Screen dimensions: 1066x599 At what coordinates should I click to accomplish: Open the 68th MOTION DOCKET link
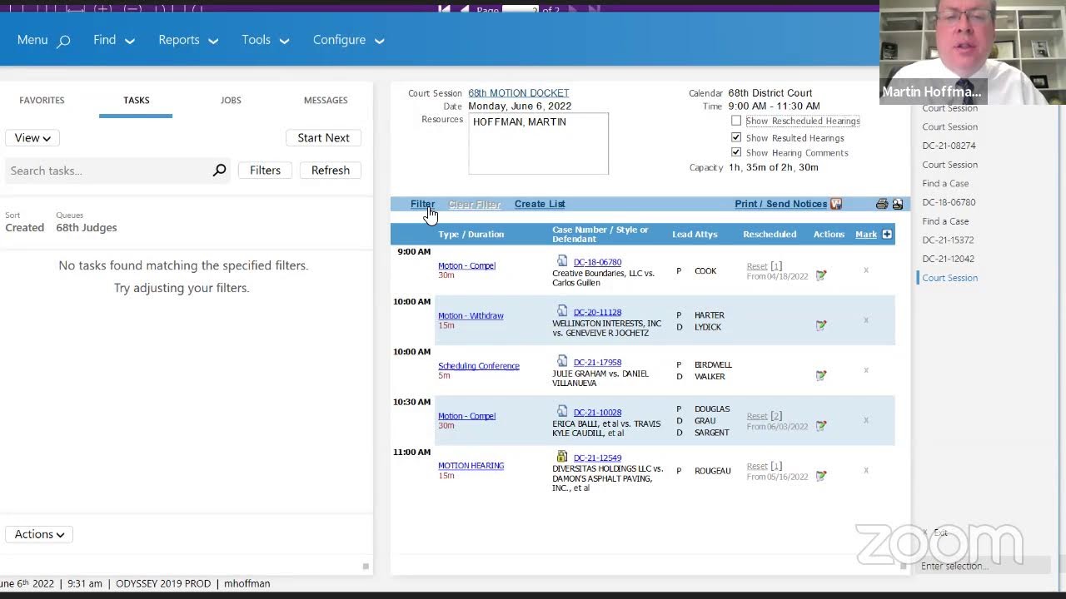coord(519,93)
